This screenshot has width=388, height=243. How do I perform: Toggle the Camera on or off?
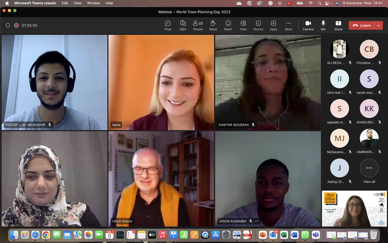(x=308, y=25)
